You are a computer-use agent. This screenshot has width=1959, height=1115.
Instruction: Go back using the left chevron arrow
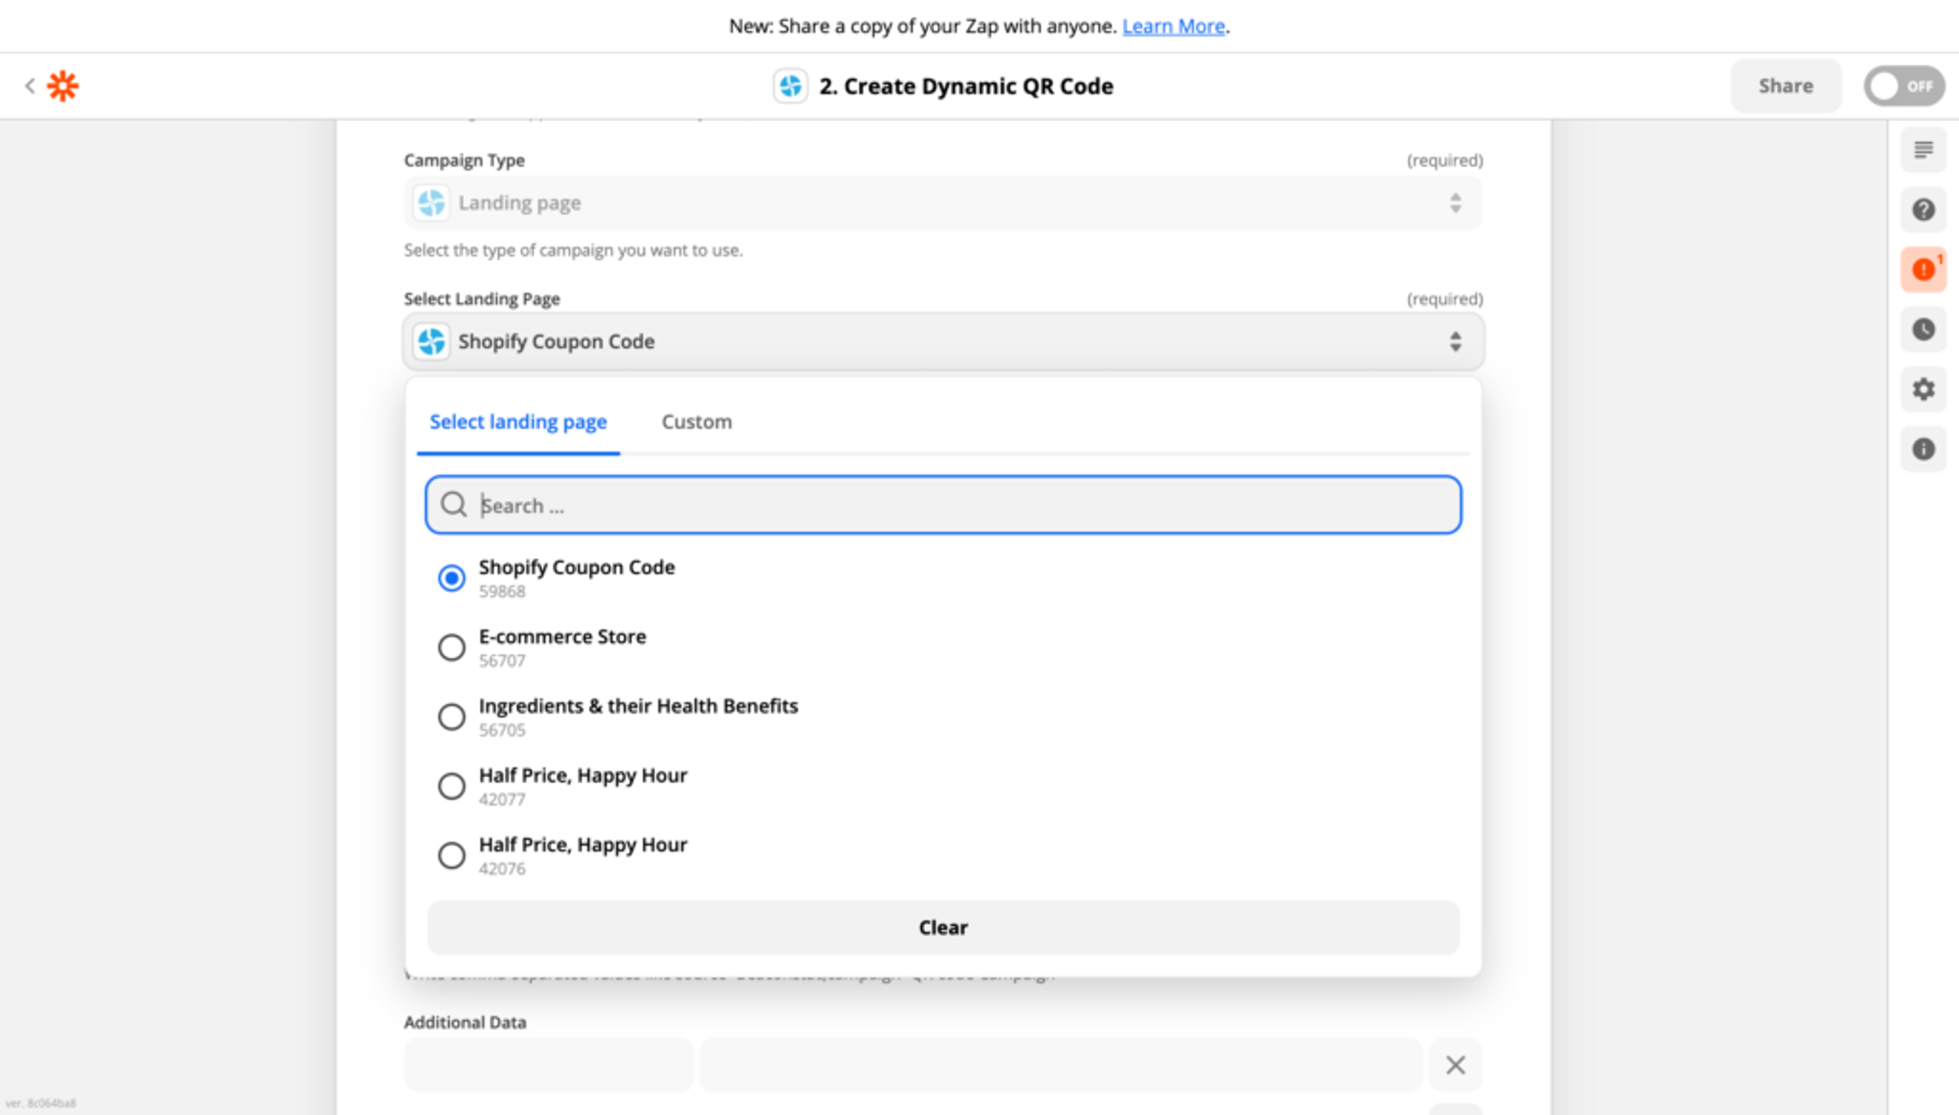(30, 86)
